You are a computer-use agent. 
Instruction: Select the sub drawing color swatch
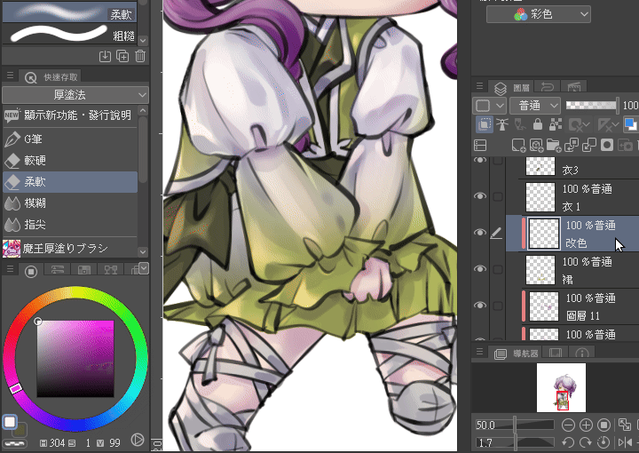pyautogui.click(x=20, y=429)
